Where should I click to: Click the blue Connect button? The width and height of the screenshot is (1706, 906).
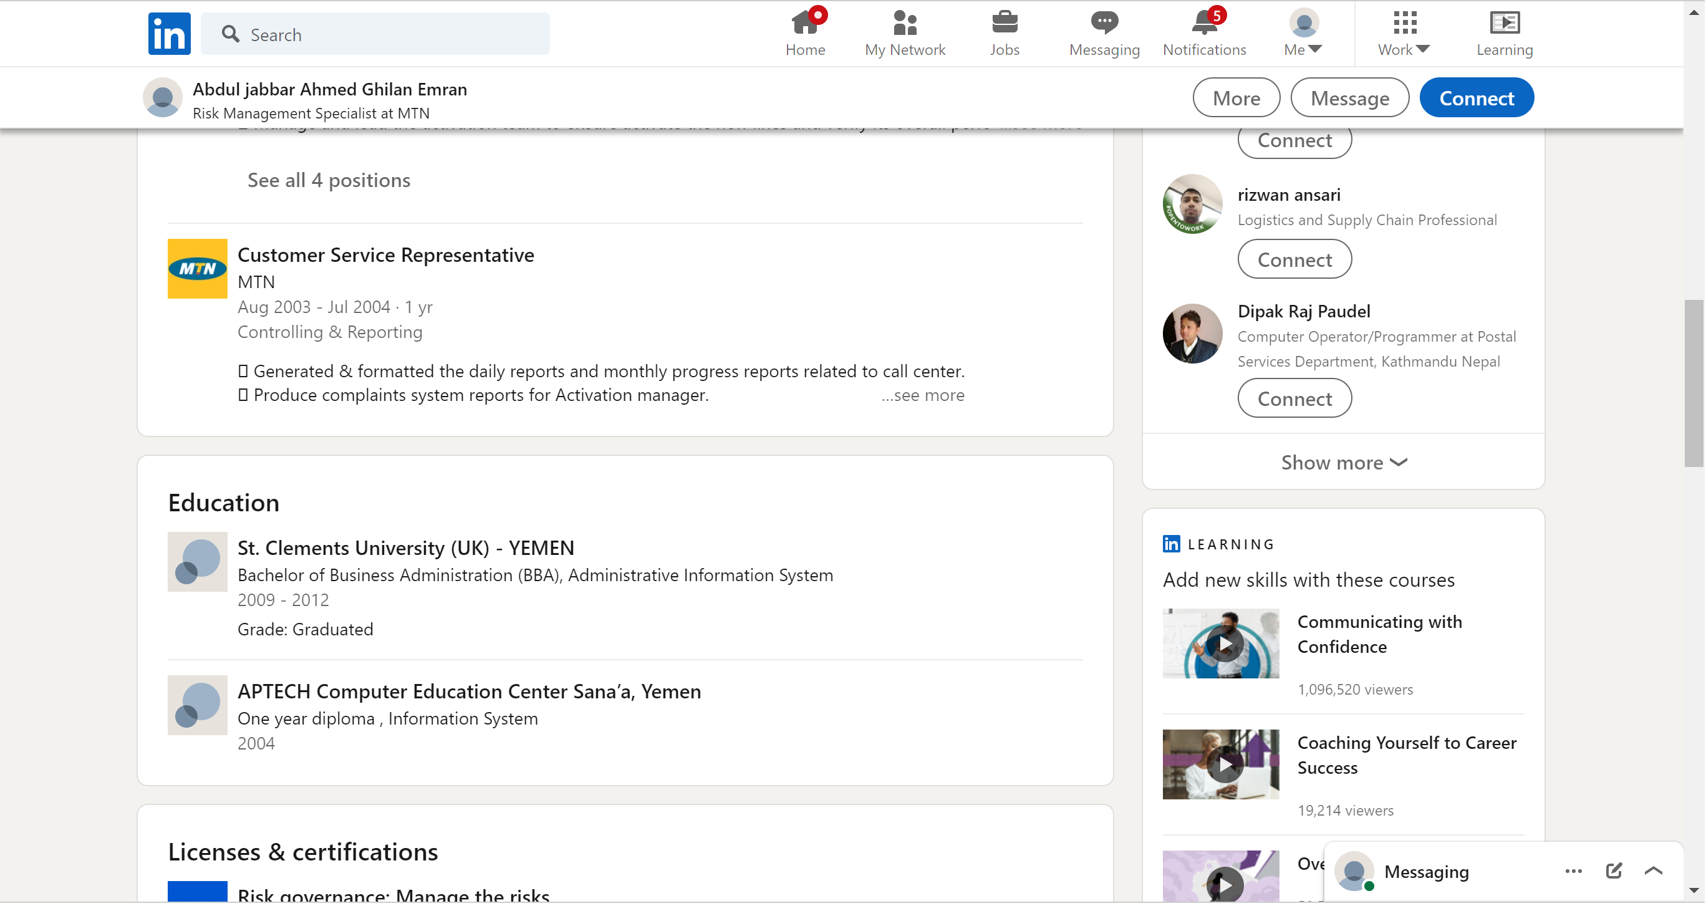click(1476, 98)
